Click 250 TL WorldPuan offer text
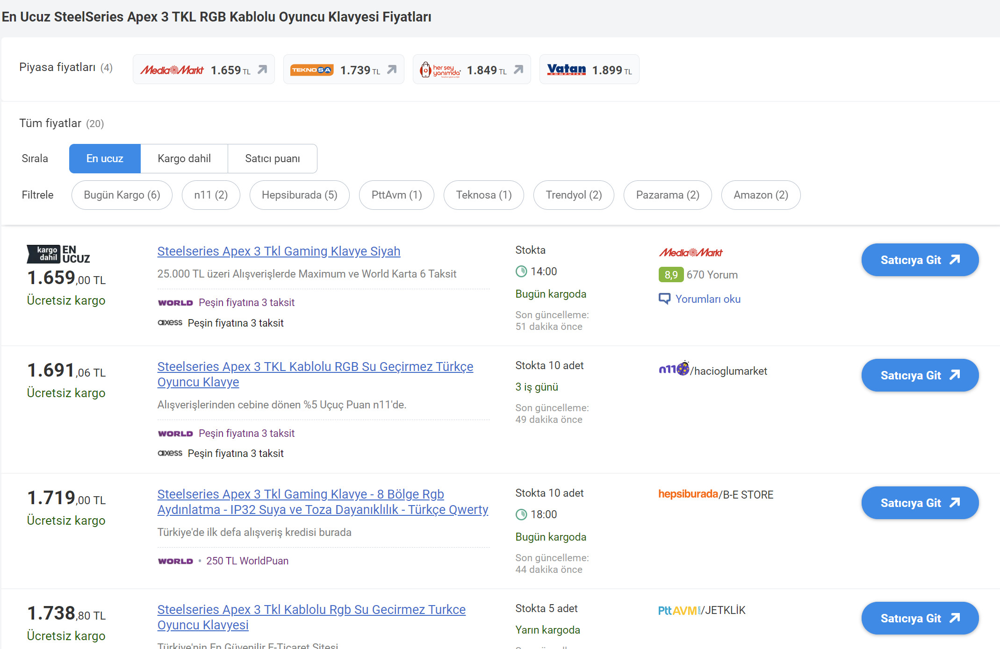 (x=247, y=561)
